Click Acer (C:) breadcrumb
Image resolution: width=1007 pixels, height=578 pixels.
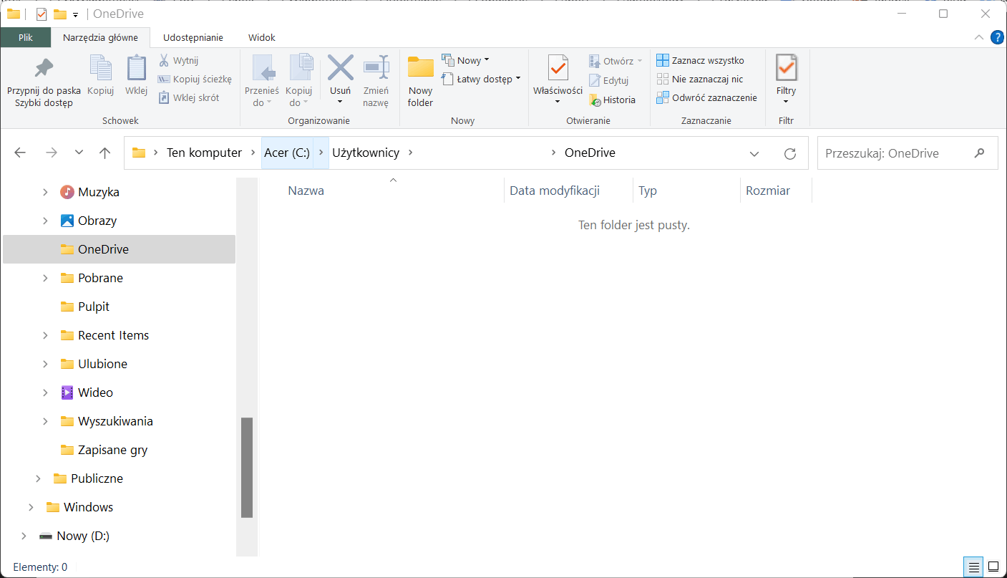pyautogui.click(x=287, y=153)
